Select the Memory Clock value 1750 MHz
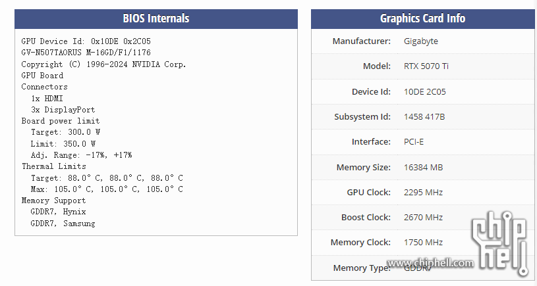This screenshot has height=286, width=537. click(x=423, y=242)
